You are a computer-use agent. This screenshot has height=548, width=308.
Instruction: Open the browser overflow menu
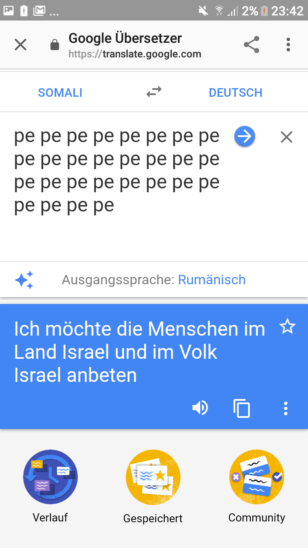click(288, 45)
